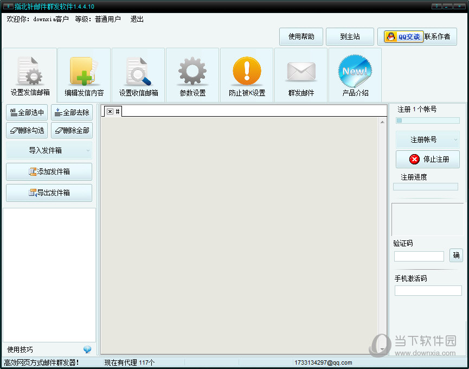Open the 参数设置 gear icon
This screenshot has width=469, height=369.
192,71
